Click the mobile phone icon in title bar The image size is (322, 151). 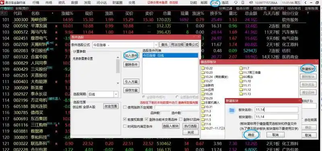click(243, 3)
